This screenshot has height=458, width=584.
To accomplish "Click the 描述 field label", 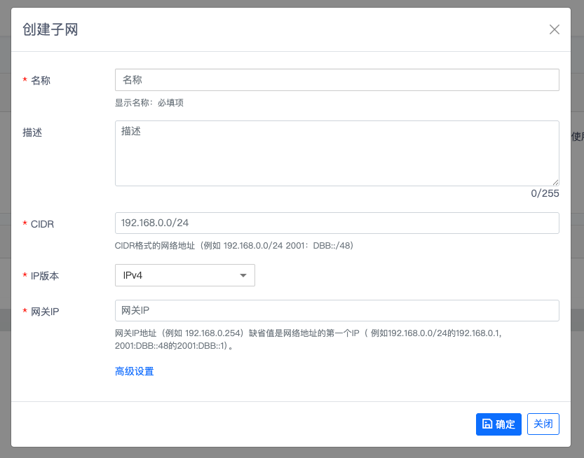I will point(32,132).
